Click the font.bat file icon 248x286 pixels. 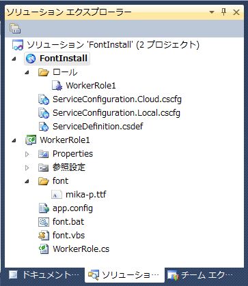44,222
